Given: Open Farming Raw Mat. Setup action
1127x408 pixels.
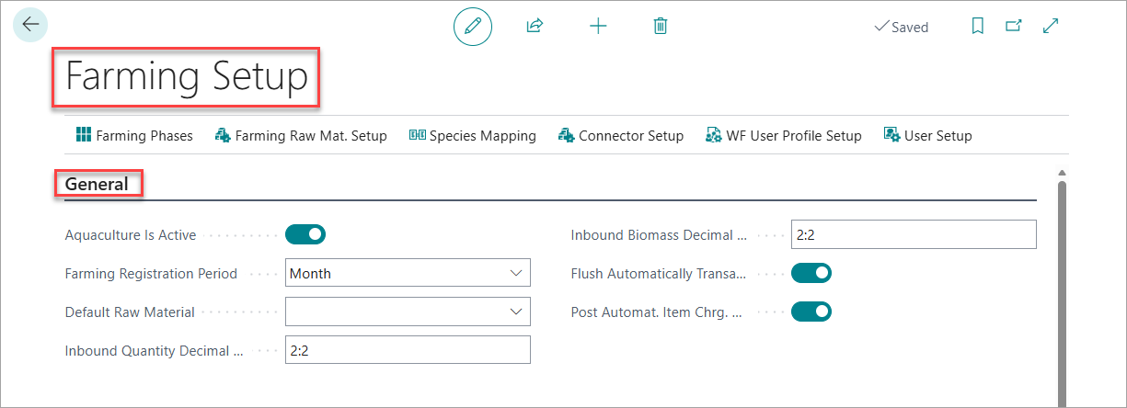Looking at the screenshot, I should pyautogui.click(x=301, y=135).
